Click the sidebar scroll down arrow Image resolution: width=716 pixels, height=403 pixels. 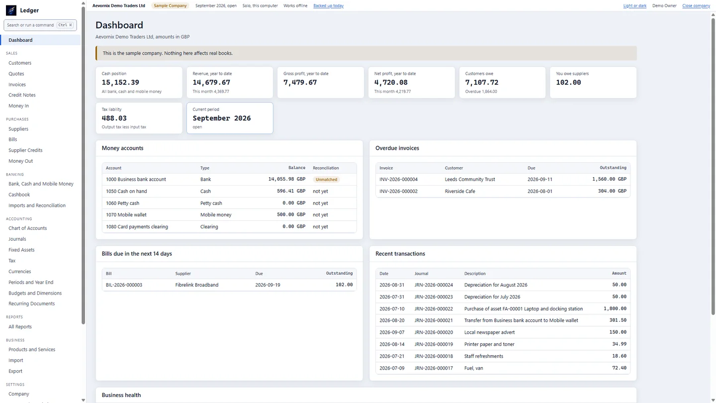click(83, 400)
